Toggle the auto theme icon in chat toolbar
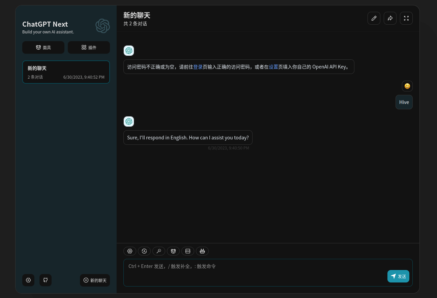Screen dimensions: 437x298 (144, 251)
